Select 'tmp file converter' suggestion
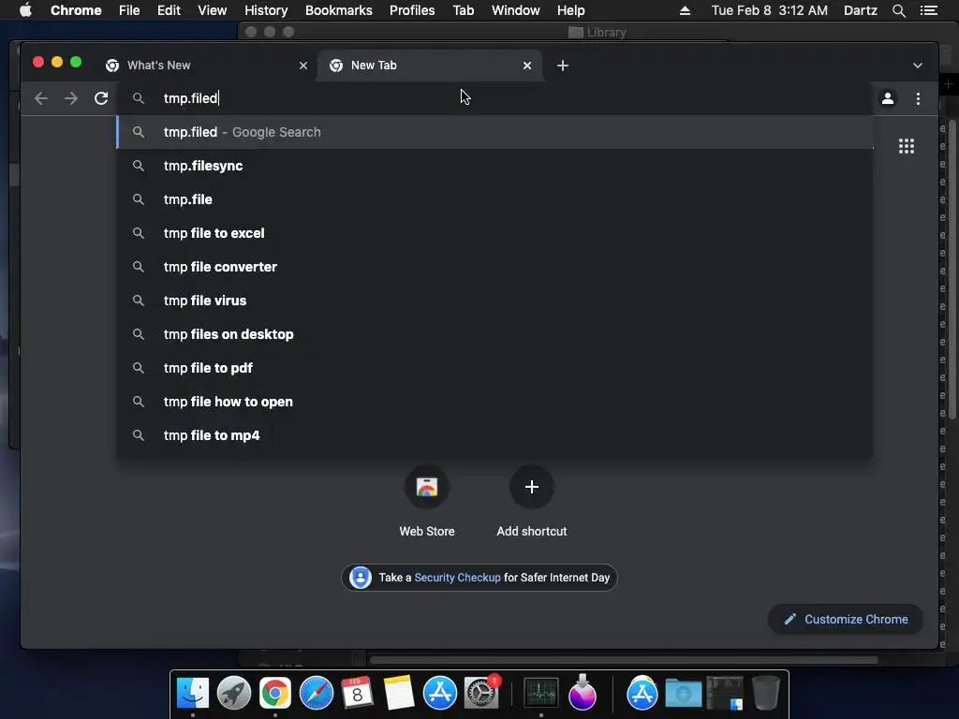Image resolution: width=959 pixels, height=719 pixels. point(494,267)
